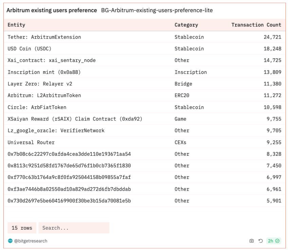Sort by the Category column header

[x=186, y=25]
